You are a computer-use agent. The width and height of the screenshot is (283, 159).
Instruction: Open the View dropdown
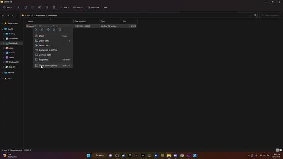point(78,8)
